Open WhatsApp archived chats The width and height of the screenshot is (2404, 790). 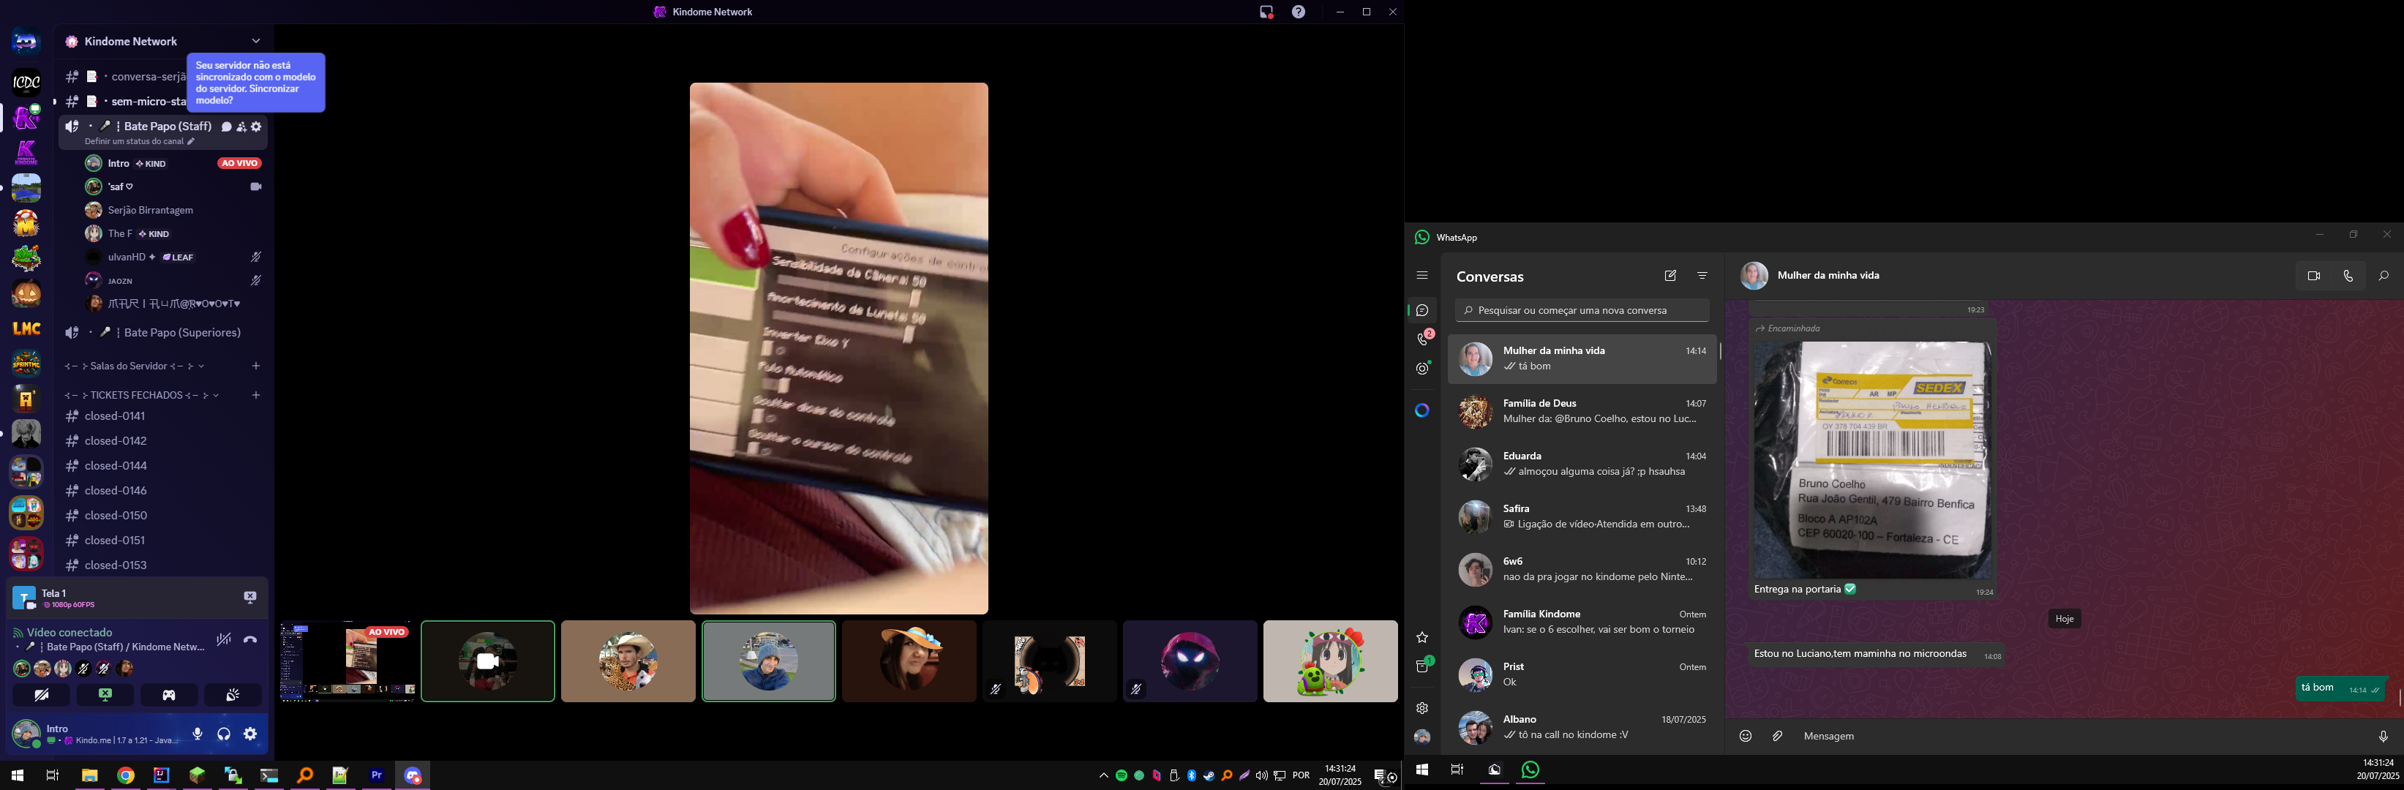[1422, 666]
